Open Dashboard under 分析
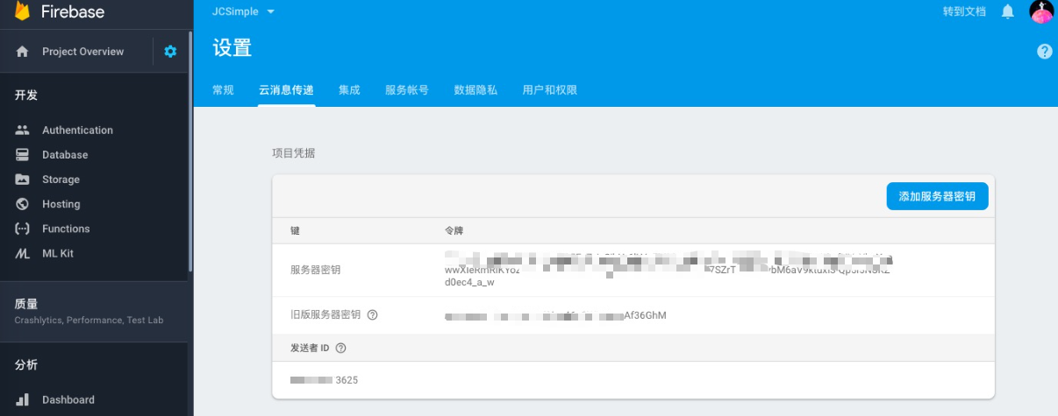This screenshot has height=416, width=1058. click(68, 399)
